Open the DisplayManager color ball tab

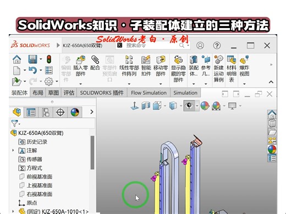[x=75, y=112]
